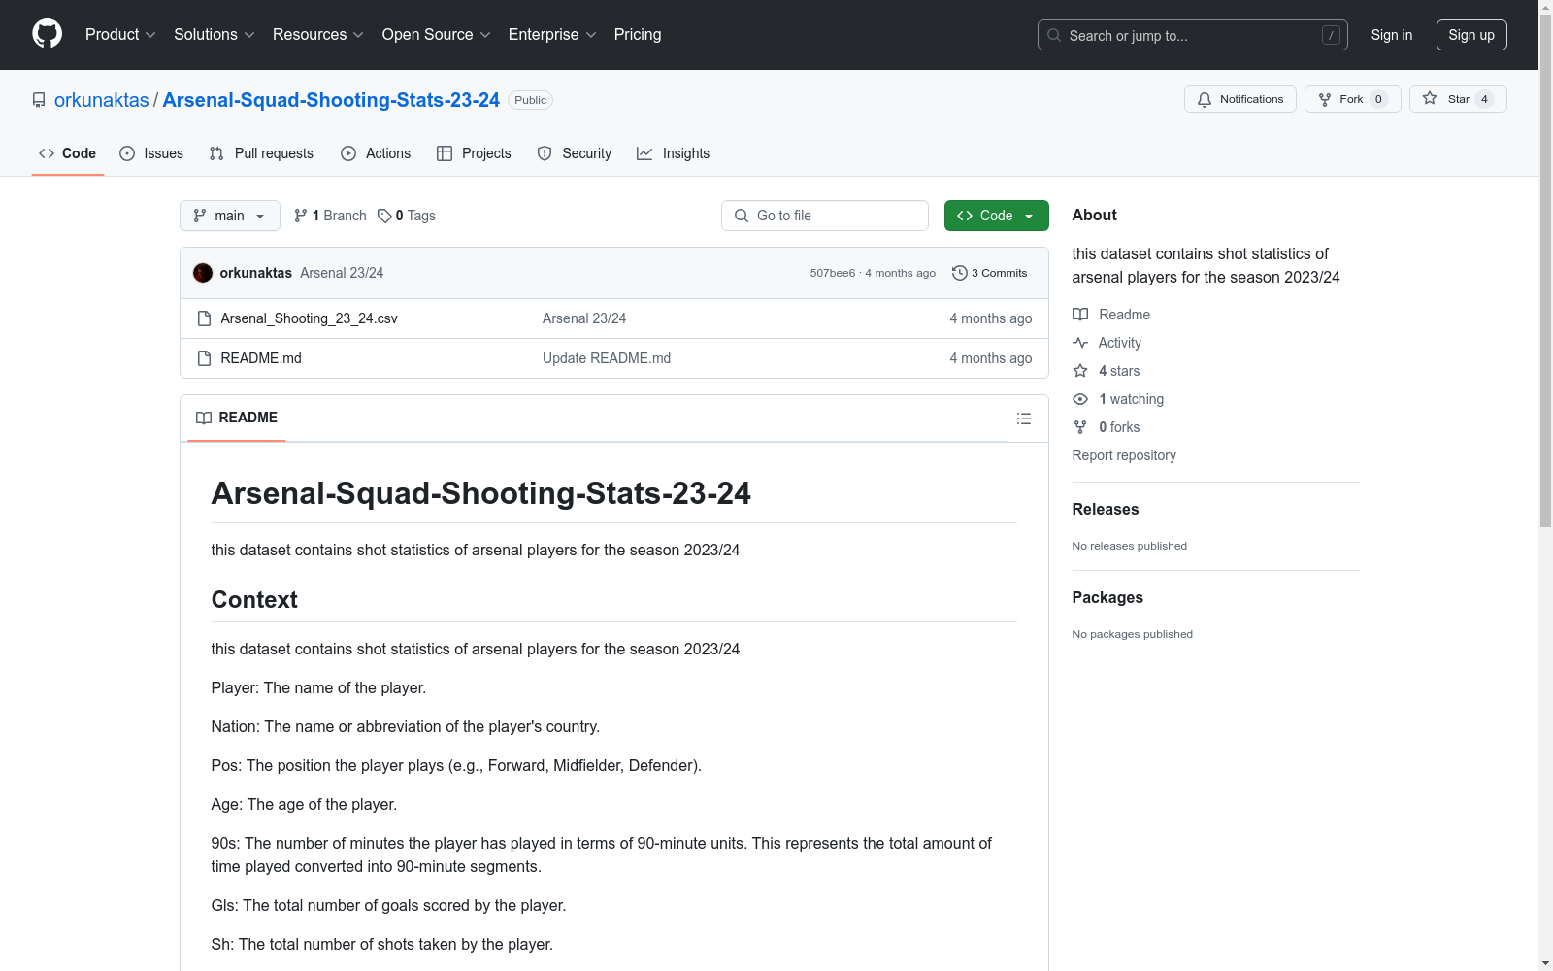Open the README outline list icon
This screenshot has width=1553, height=971.
[1023, 419]
